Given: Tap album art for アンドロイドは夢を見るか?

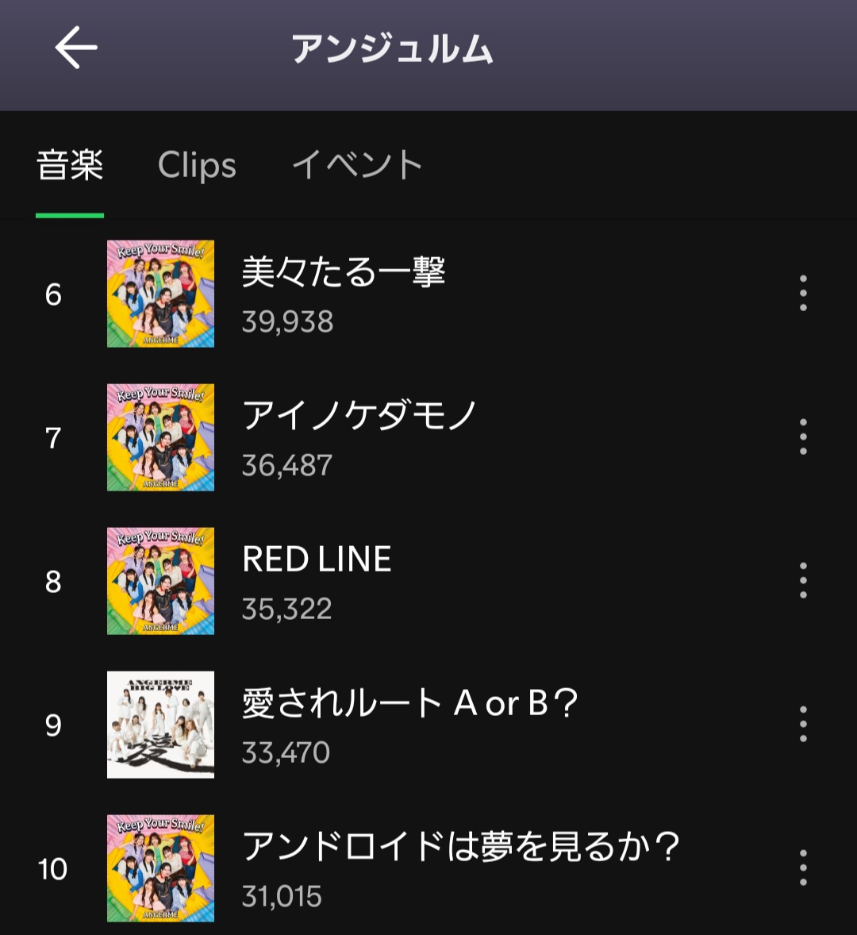Looking at the screenshot, I should click(160, 868).
